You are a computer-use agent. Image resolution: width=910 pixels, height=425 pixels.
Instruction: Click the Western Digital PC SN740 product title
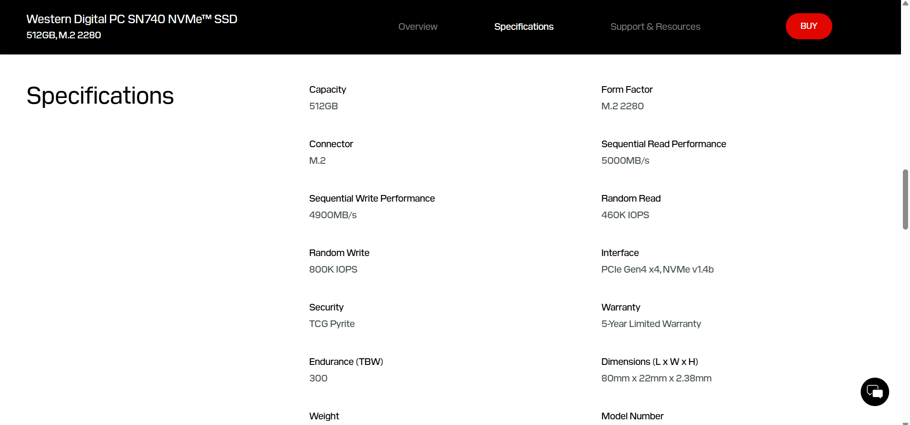pyautogui.click(x=131, y=19)
